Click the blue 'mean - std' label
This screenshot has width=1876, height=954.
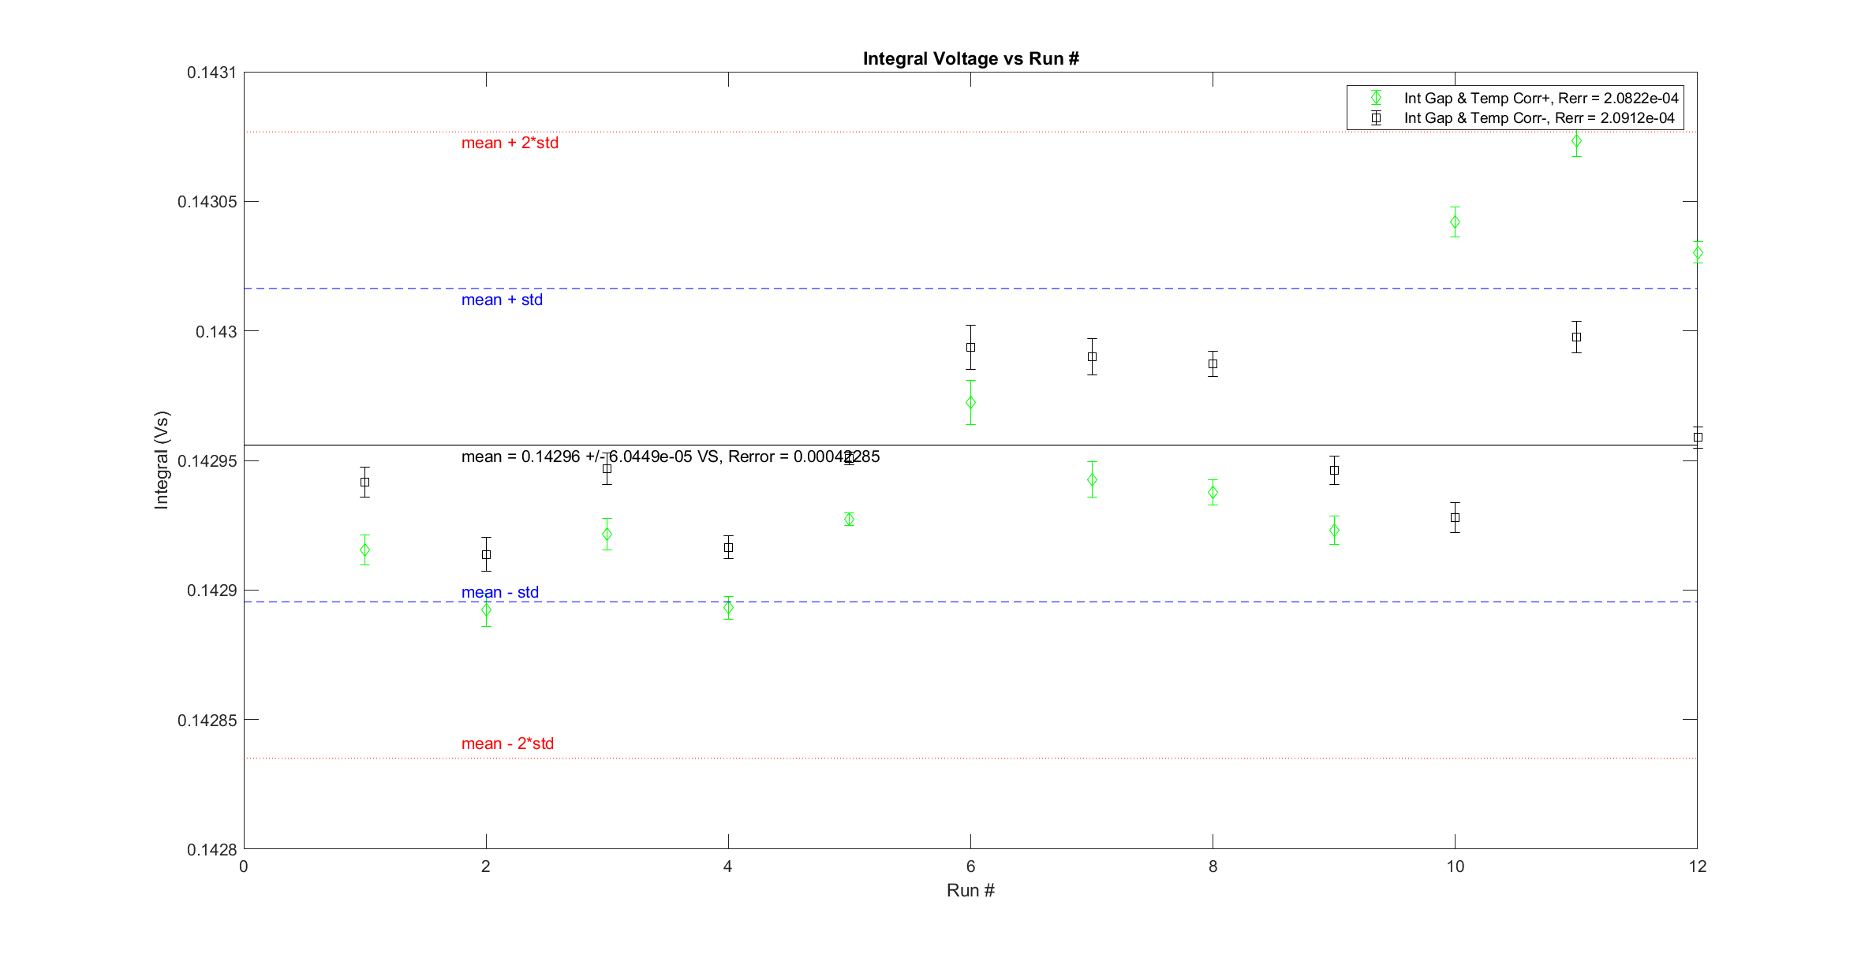(499, 592)
